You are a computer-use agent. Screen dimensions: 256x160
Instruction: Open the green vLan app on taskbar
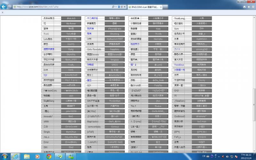pos(60,156)
